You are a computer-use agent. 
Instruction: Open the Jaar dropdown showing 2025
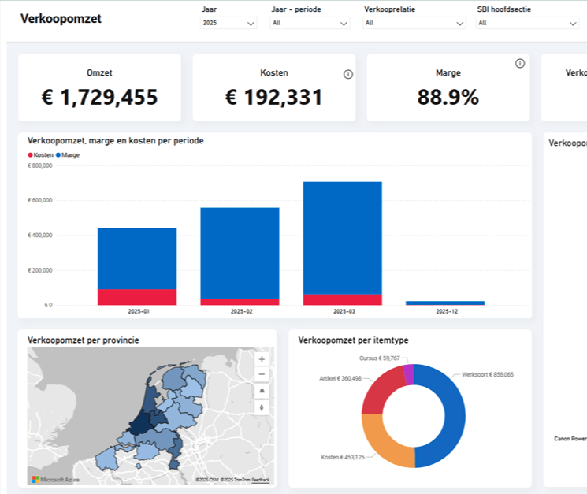pyautogui.click(x=229, y=24)
